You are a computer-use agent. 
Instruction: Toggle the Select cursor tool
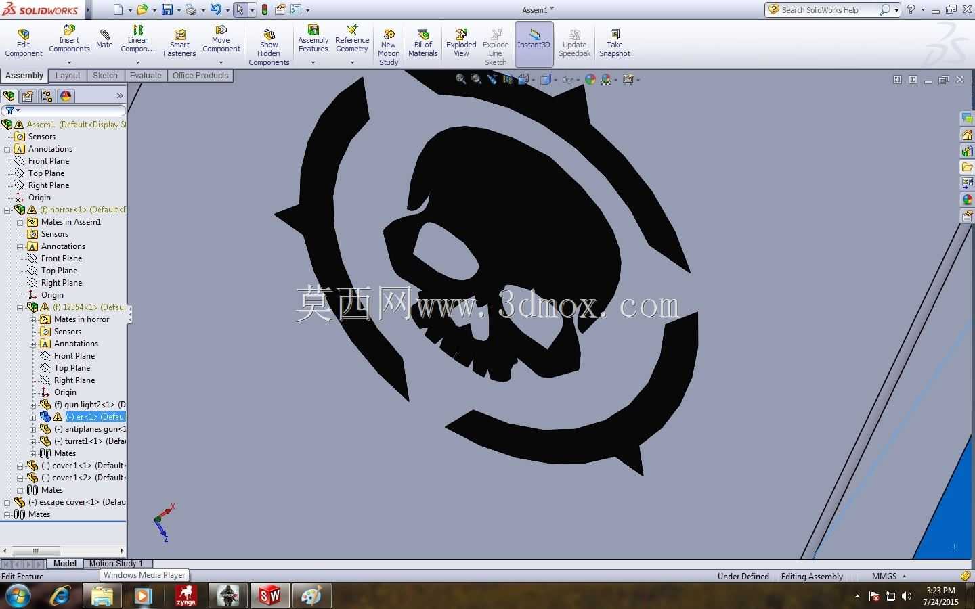click(240, 9)
